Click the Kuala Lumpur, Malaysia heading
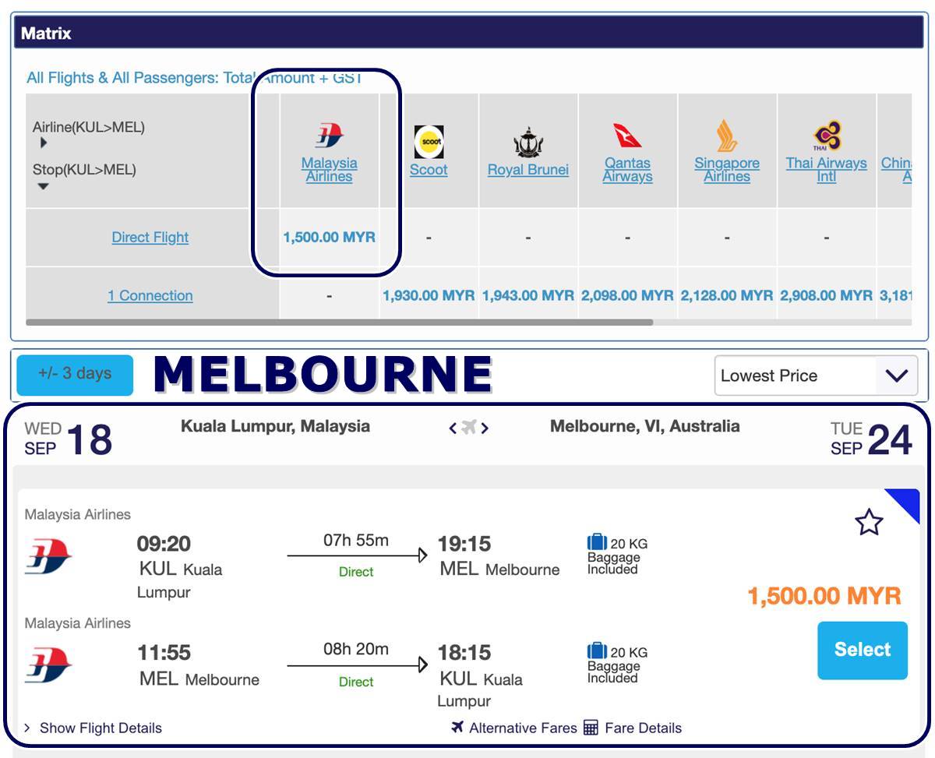Image resolution: width=935 pixels, height=758 pixels. [275, 426]
